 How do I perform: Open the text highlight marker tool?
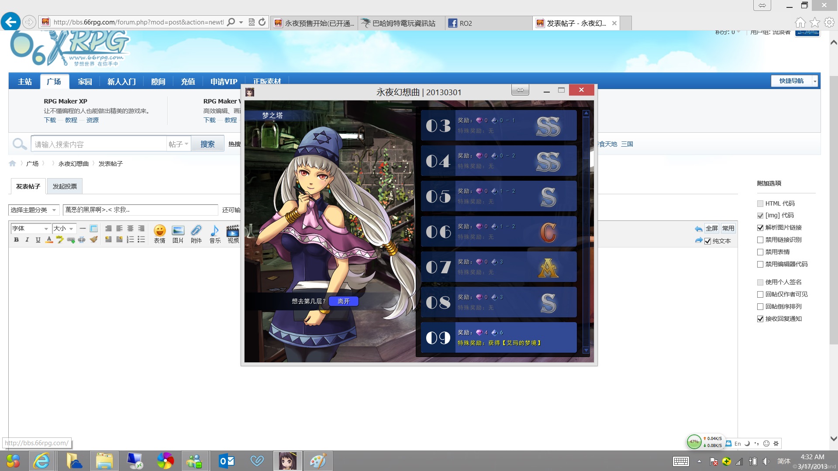[60, 240]
